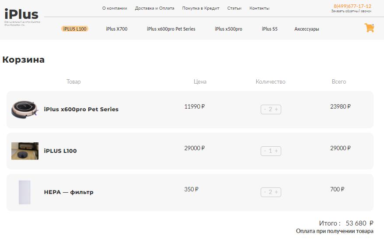This screenshot has height=240, width=384.
Task: Increase quantity of iPlus x600pro Pet Series
Action: pos(276,109)
